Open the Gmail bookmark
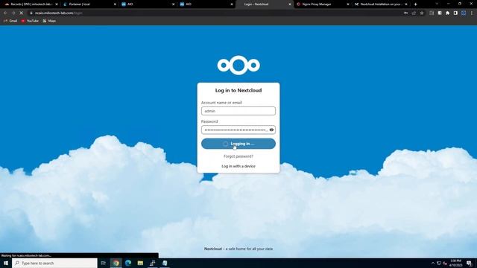Screen dimensions: 477x268 [10, 21]
